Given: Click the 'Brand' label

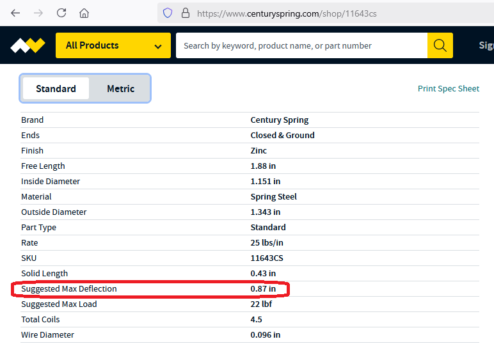Looking at the screenshot, I should (x=32, y=120).
